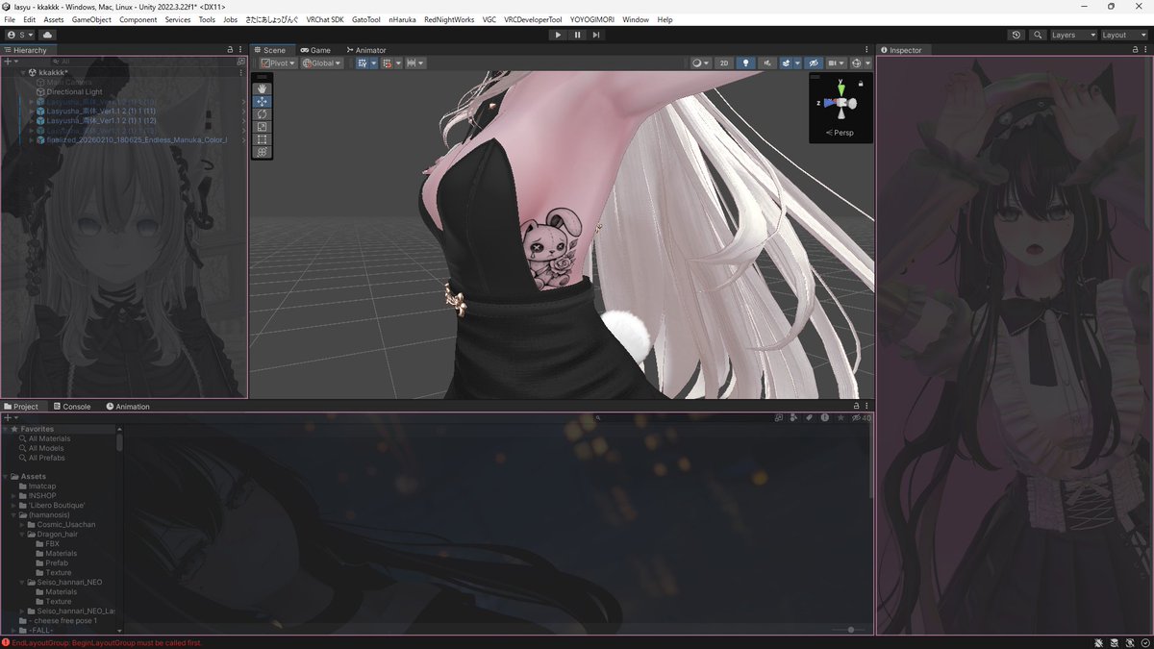Select the Rotate tool
The height and width of the screenshot is (649, 1154).
262,113
